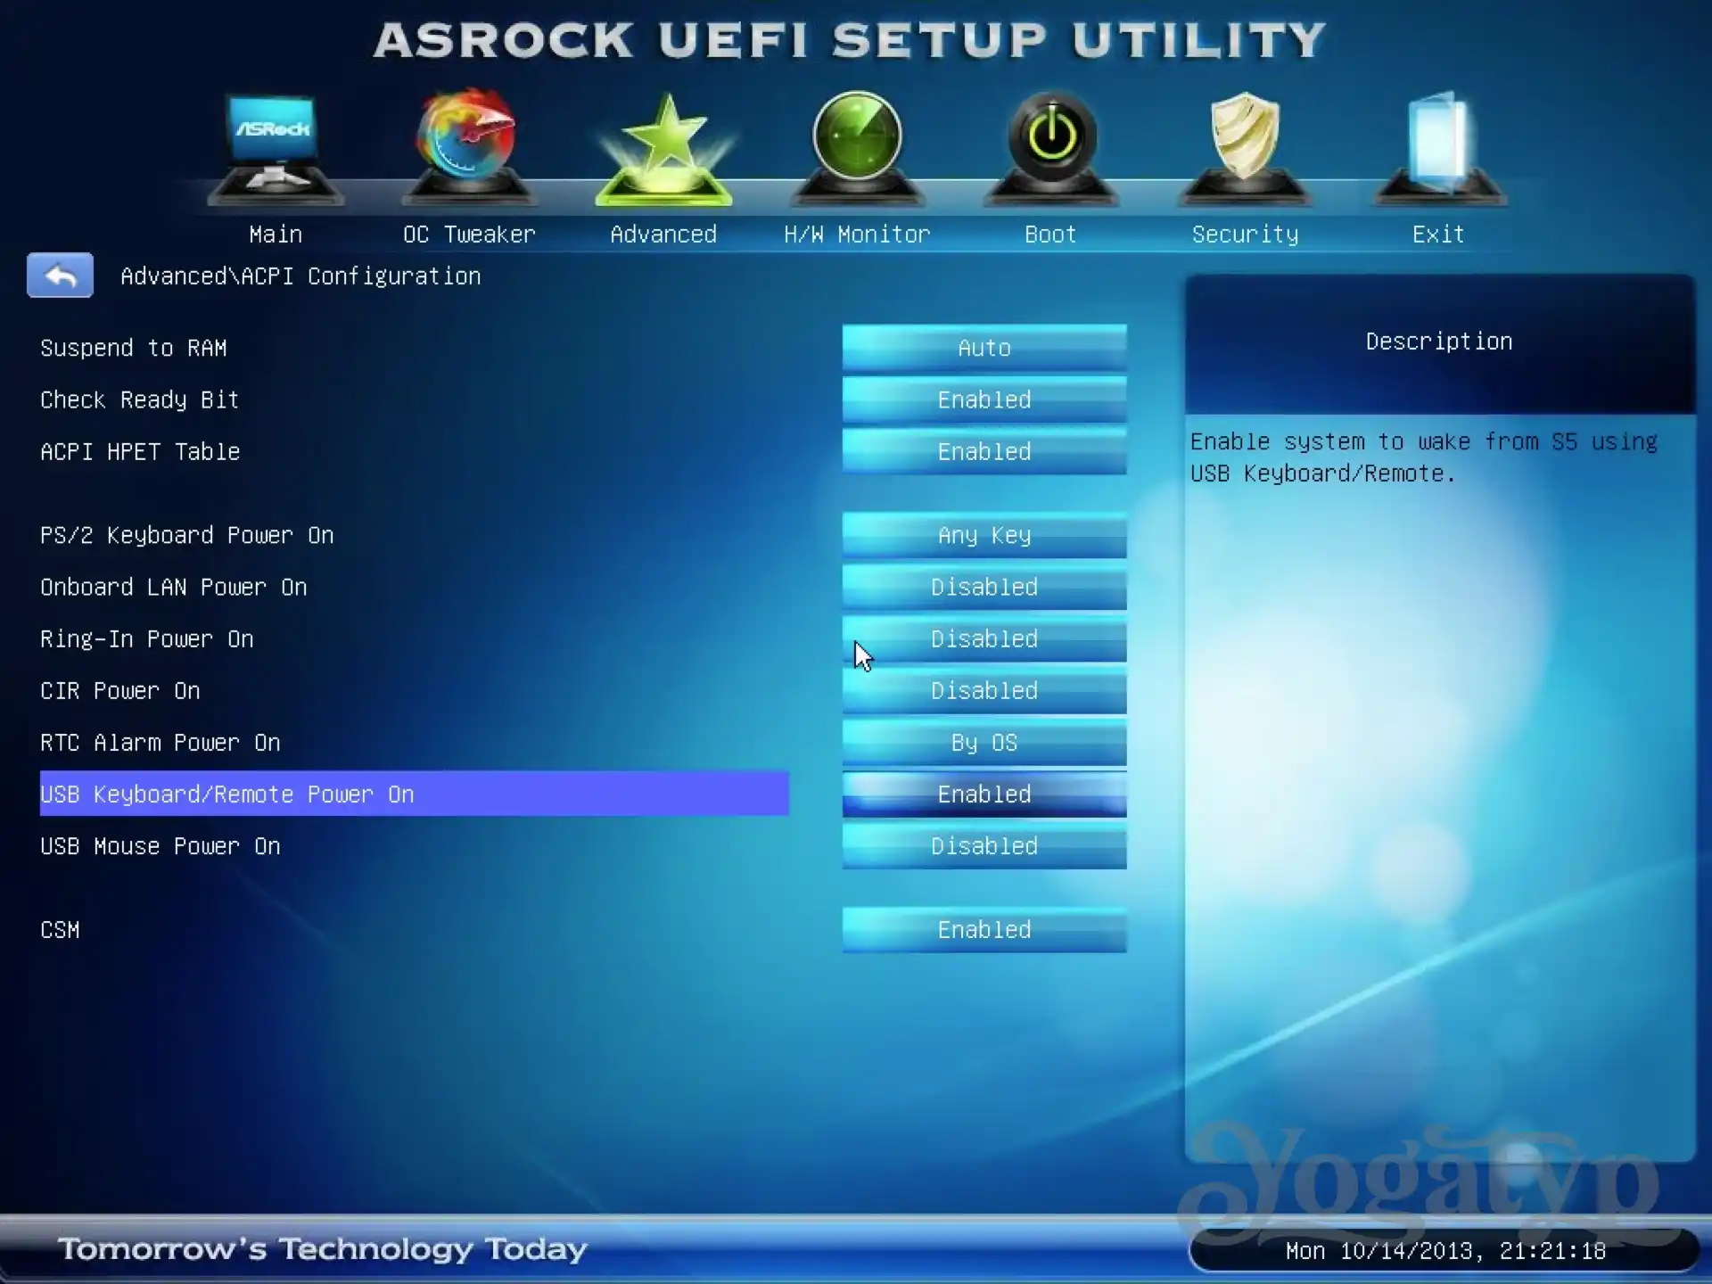Viewport: 1712px width, 1284px height.
Task: Select highlighted USB Keyboard/Remote Power On row
Action: 415,794
